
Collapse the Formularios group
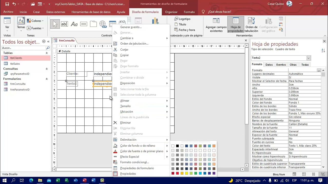(x=47, y=79)
